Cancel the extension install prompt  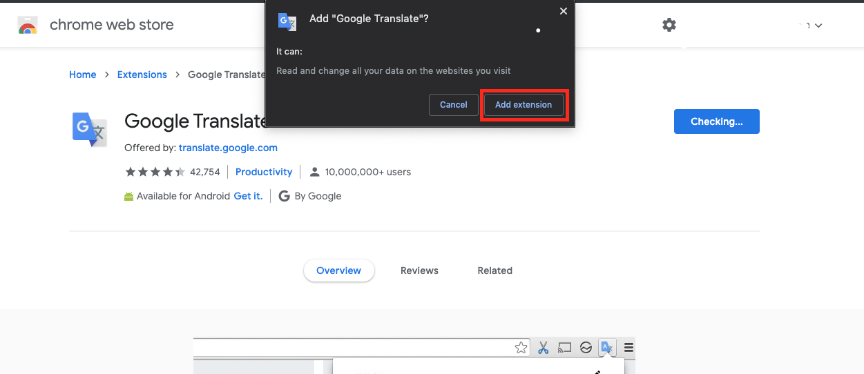[454, 105]
